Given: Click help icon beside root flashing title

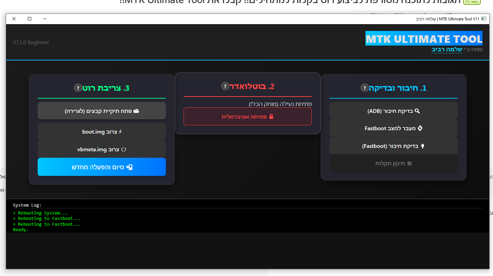Looking at the screenshot, I should click(78, 88).
